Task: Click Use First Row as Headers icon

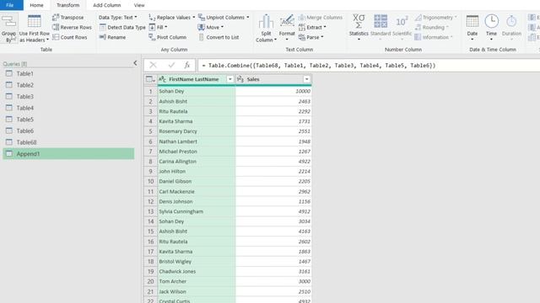Action: coord(34,22)
